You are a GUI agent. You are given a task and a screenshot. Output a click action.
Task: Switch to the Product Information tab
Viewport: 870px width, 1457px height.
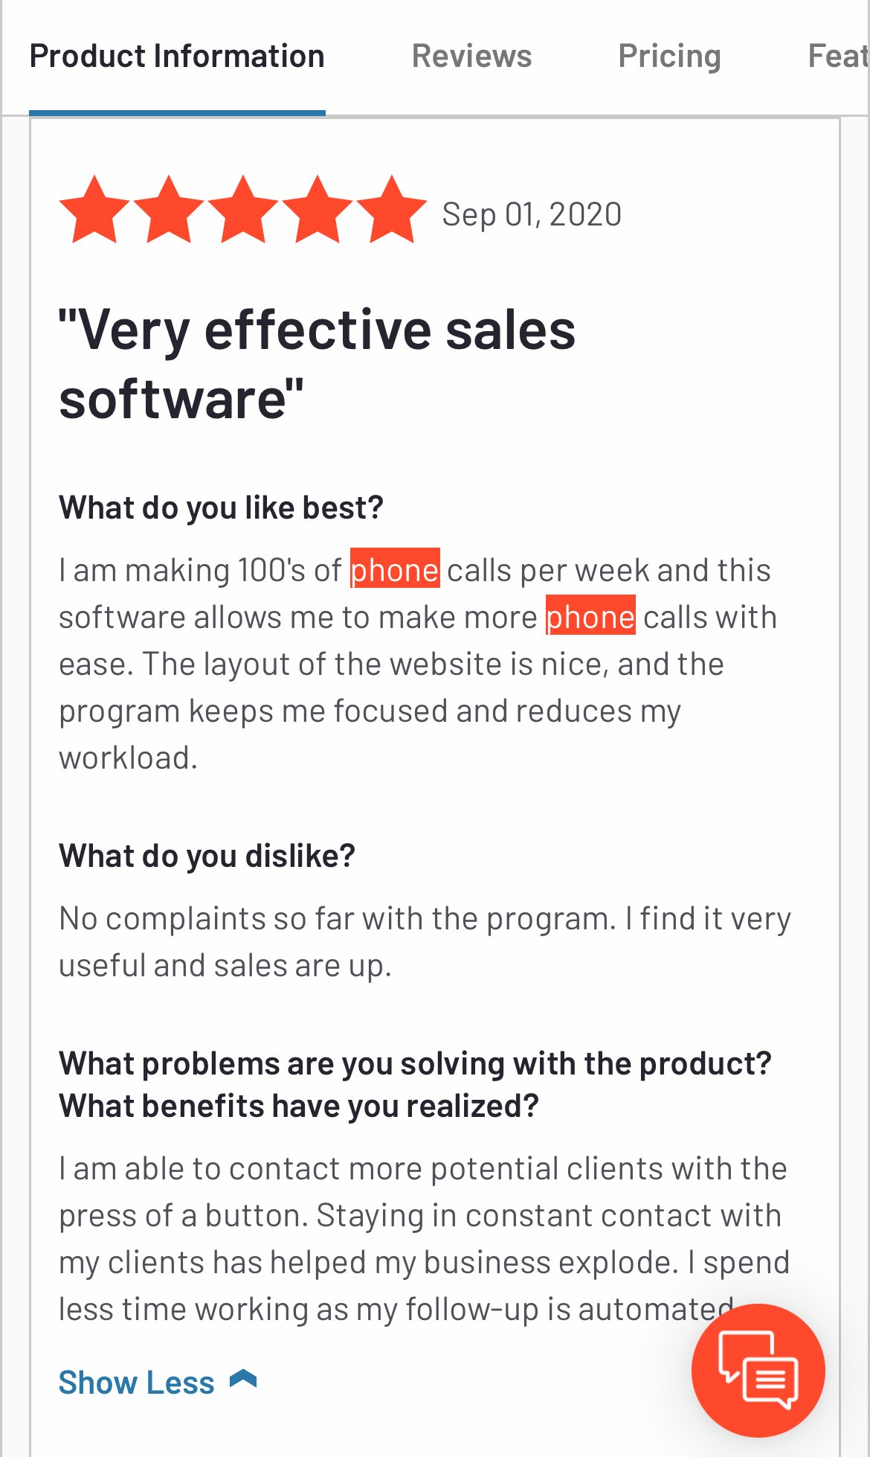[x=177, y=55]
